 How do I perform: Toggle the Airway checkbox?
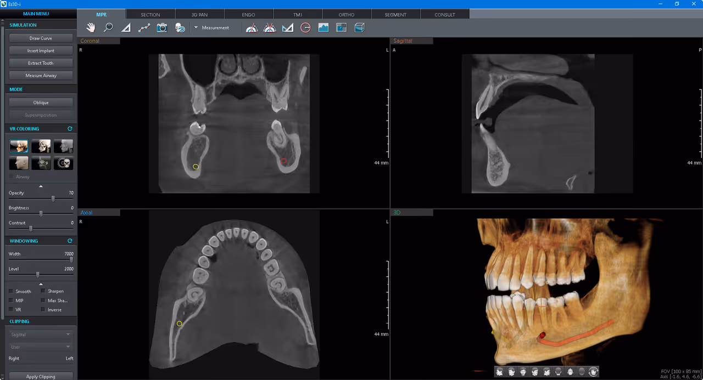[x=12, y=177]
